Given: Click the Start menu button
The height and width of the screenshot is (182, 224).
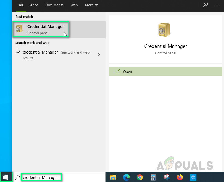Looking at the screenshot, I should tap(6, 177).
